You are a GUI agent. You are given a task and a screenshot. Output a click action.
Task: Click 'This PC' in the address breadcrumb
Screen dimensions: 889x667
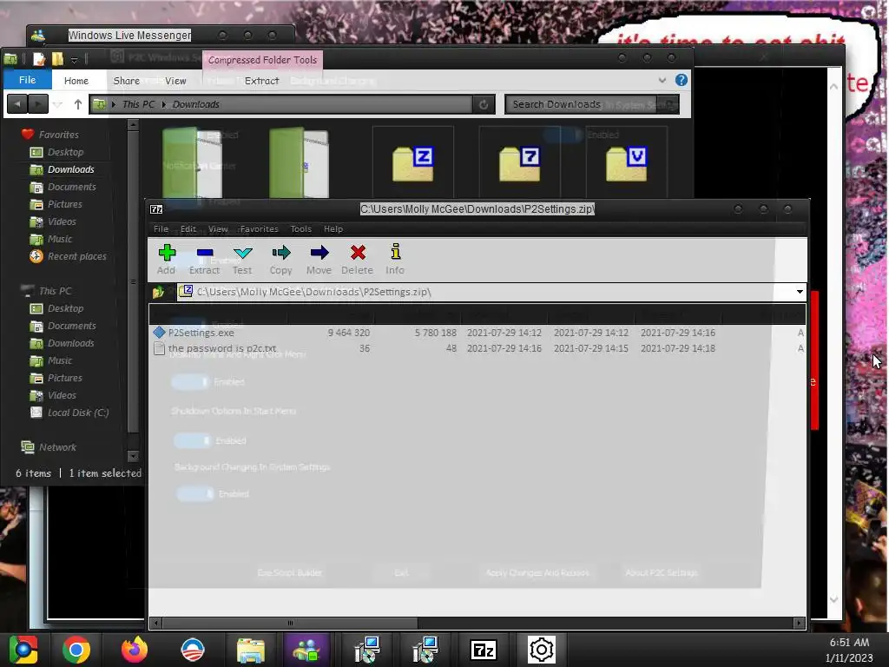point(138,104)
